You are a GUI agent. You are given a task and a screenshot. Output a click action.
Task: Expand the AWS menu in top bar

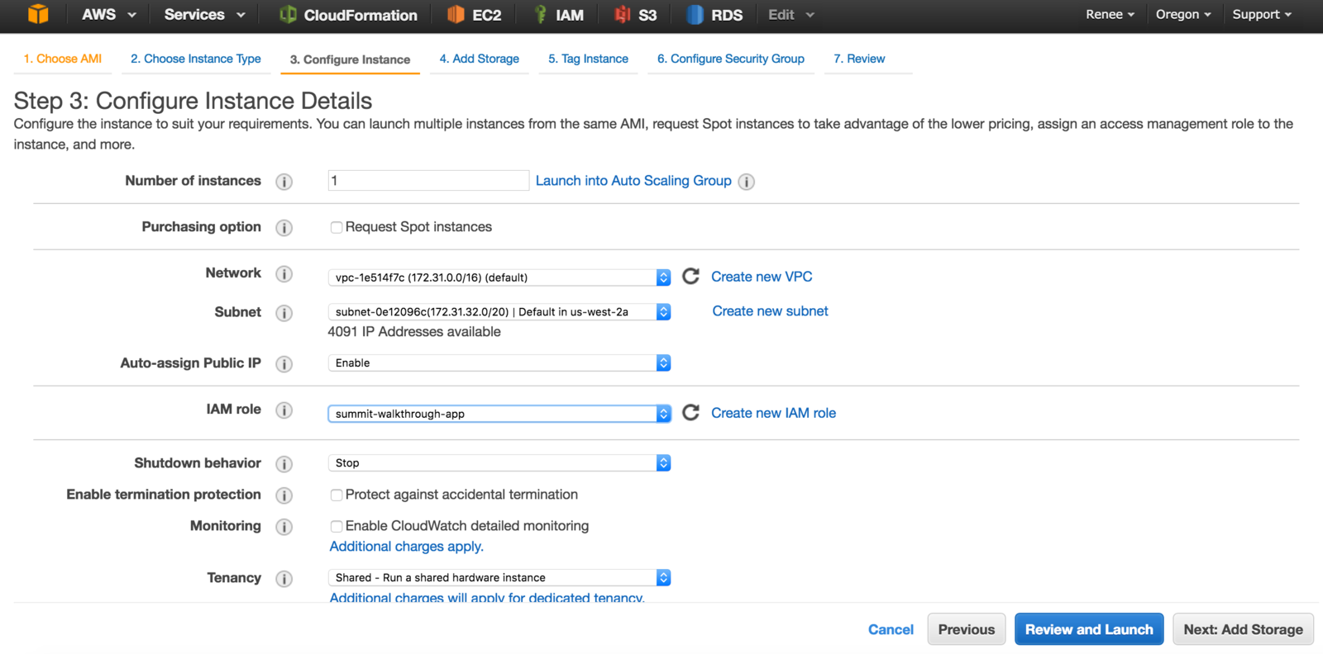[x=109, y=15]
